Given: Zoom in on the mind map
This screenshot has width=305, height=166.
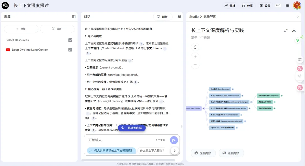Looking at the screenshot, I should pyautogui.click(x=195, y=57).
